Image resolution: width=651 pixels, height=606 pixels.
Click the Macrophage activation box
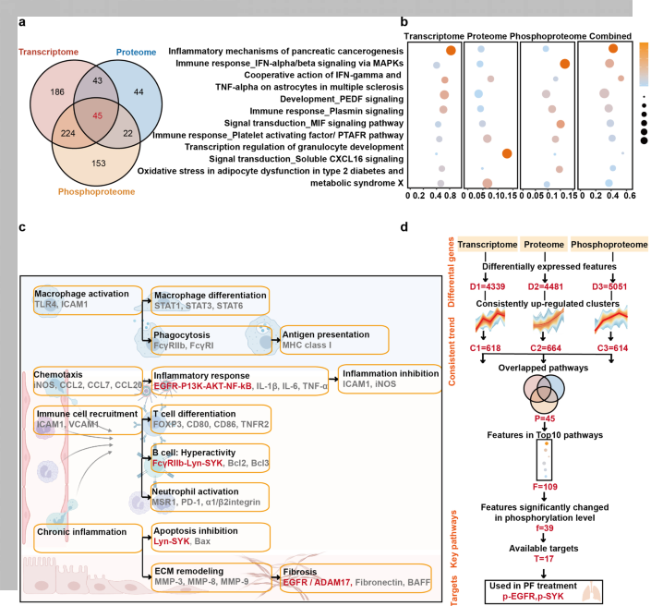(88, 300)
